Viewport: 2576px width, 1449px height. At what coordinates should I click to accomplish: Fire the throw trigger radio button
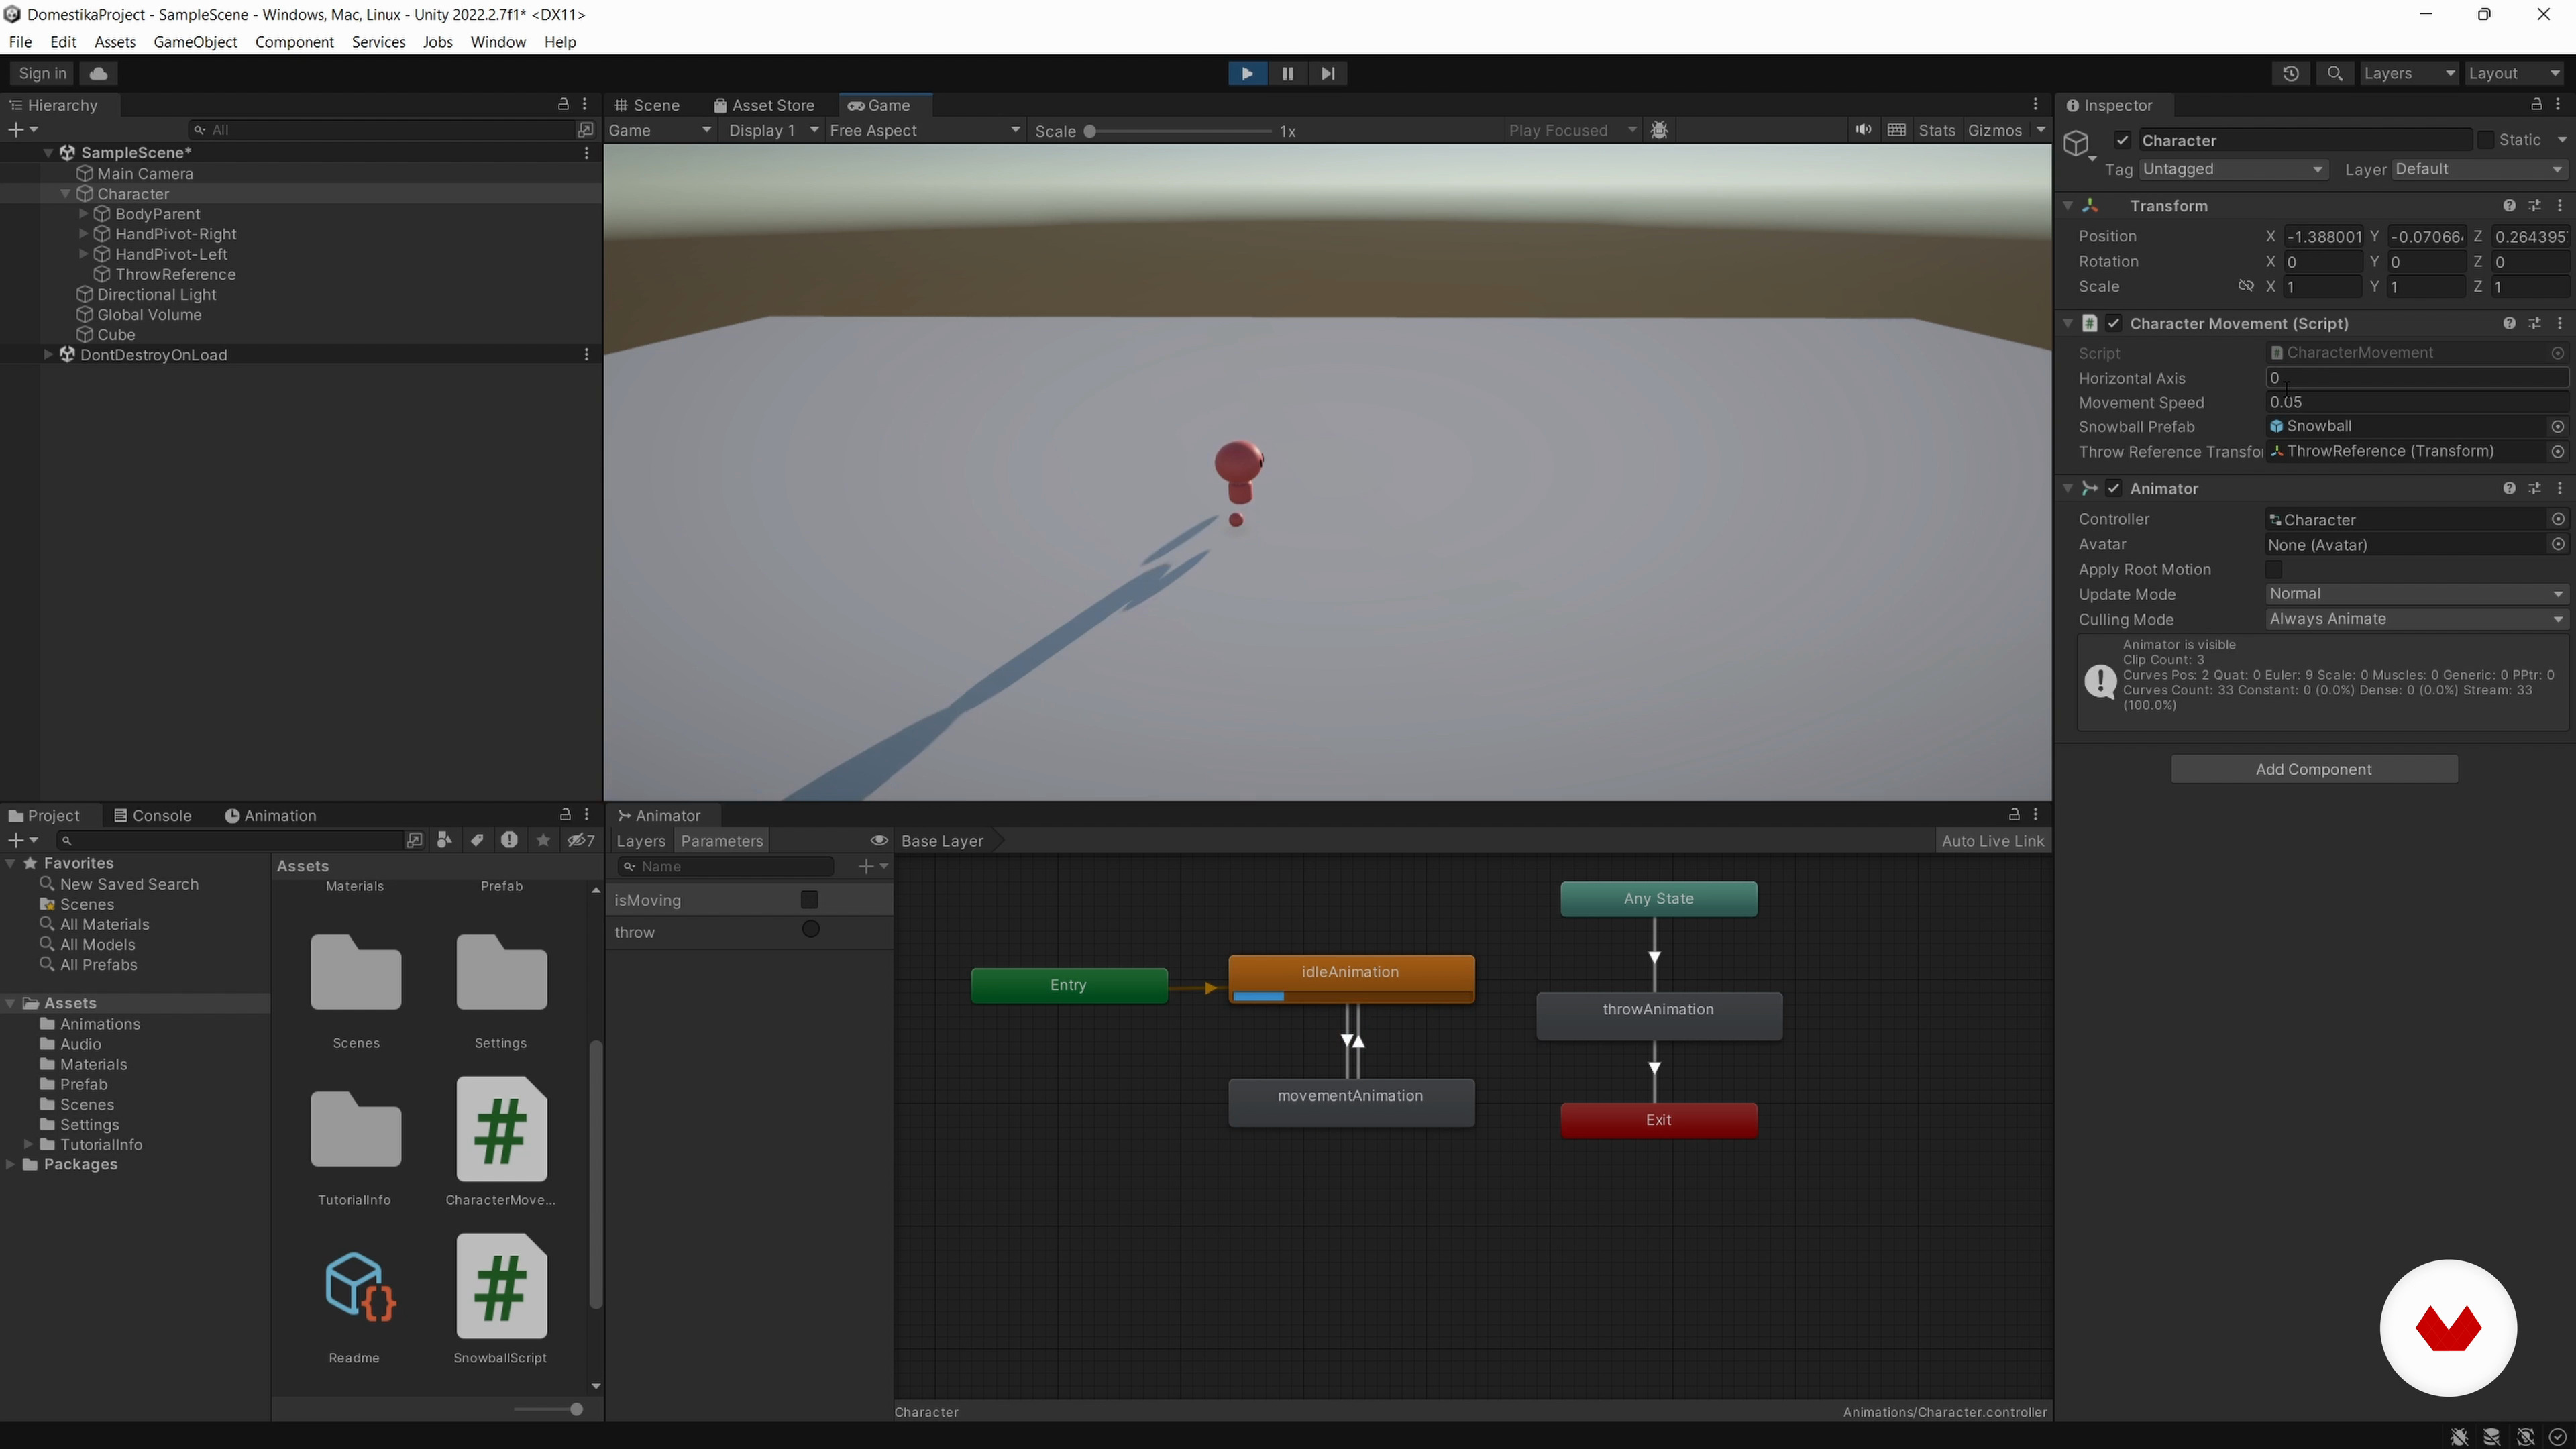(x=811, y=930)
